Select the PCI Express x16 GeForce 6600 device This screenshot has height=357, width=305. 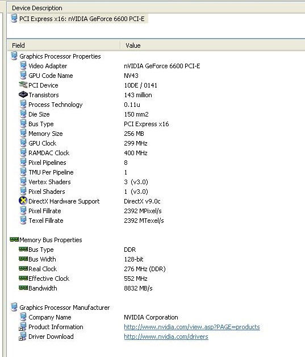coord(82,19)
